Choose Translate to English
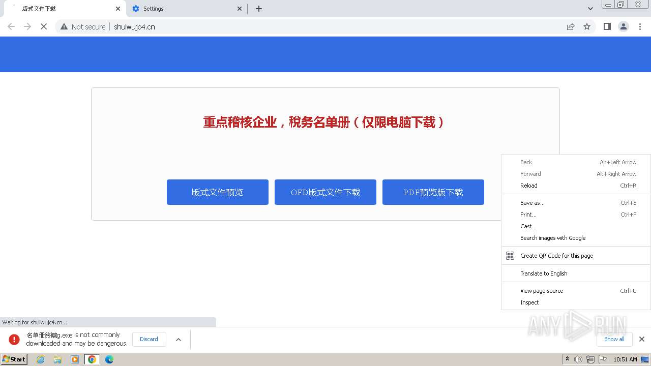Screen dimensions: 651x366 tap(576, 273)
